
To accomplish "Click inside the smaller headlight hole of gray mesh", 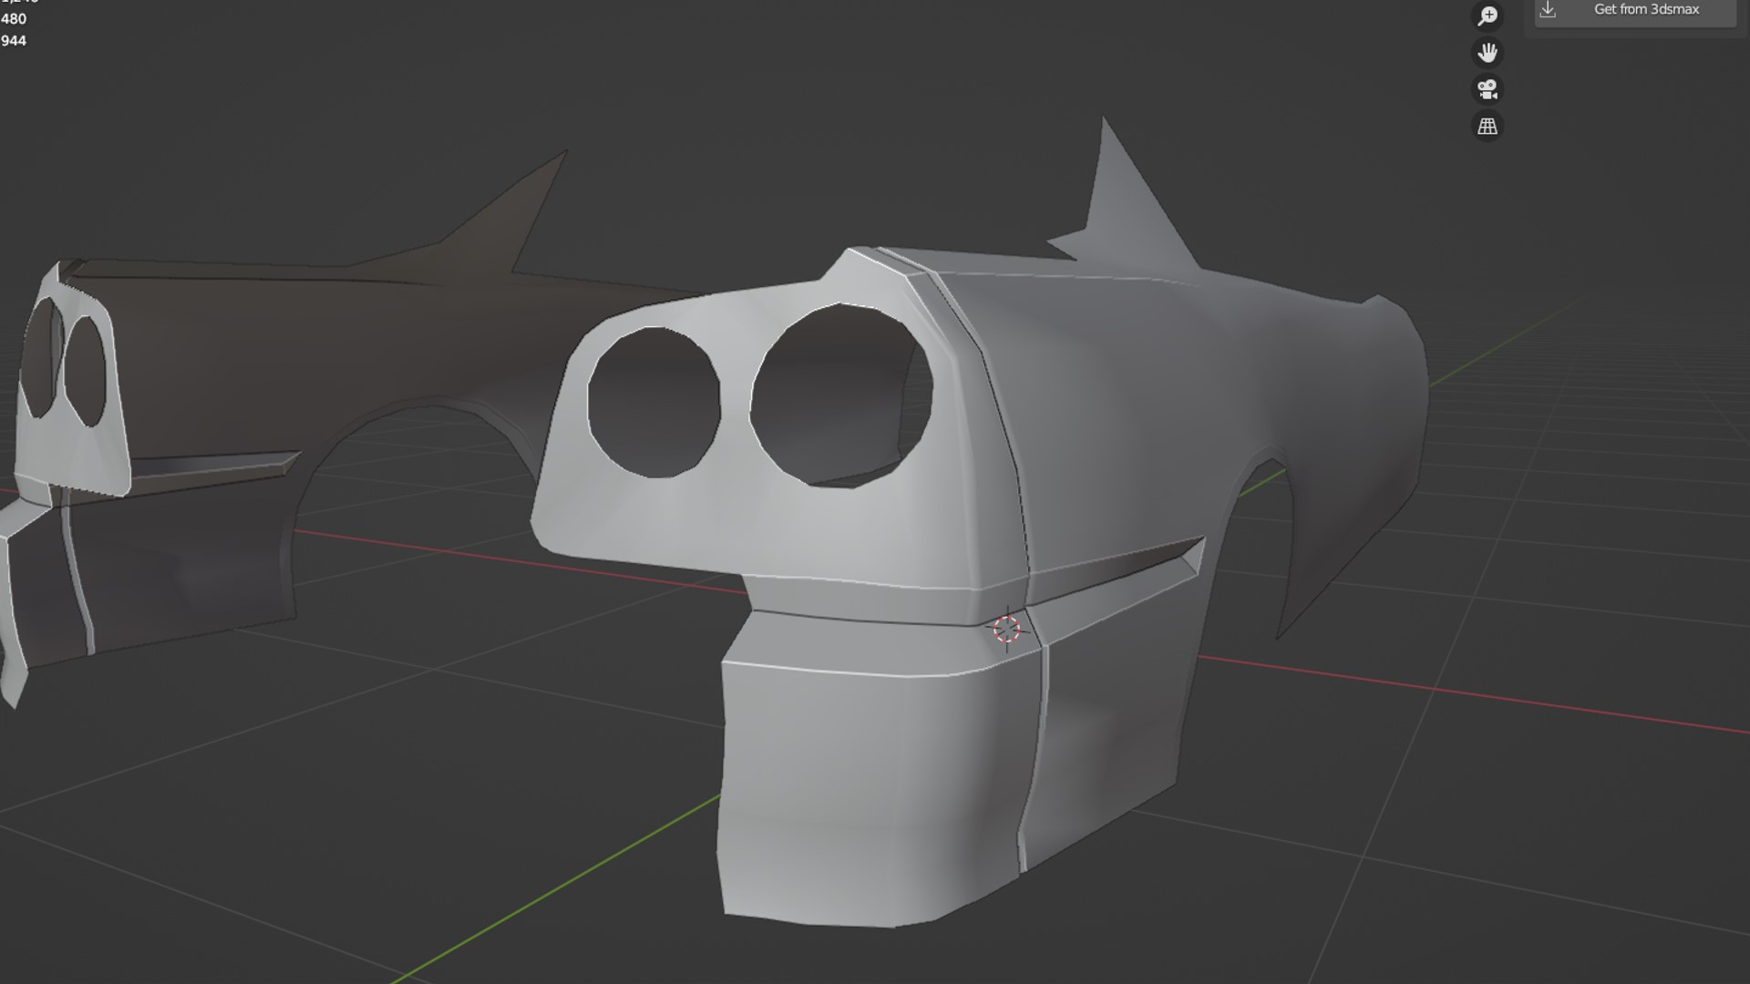I will (654, 403).
